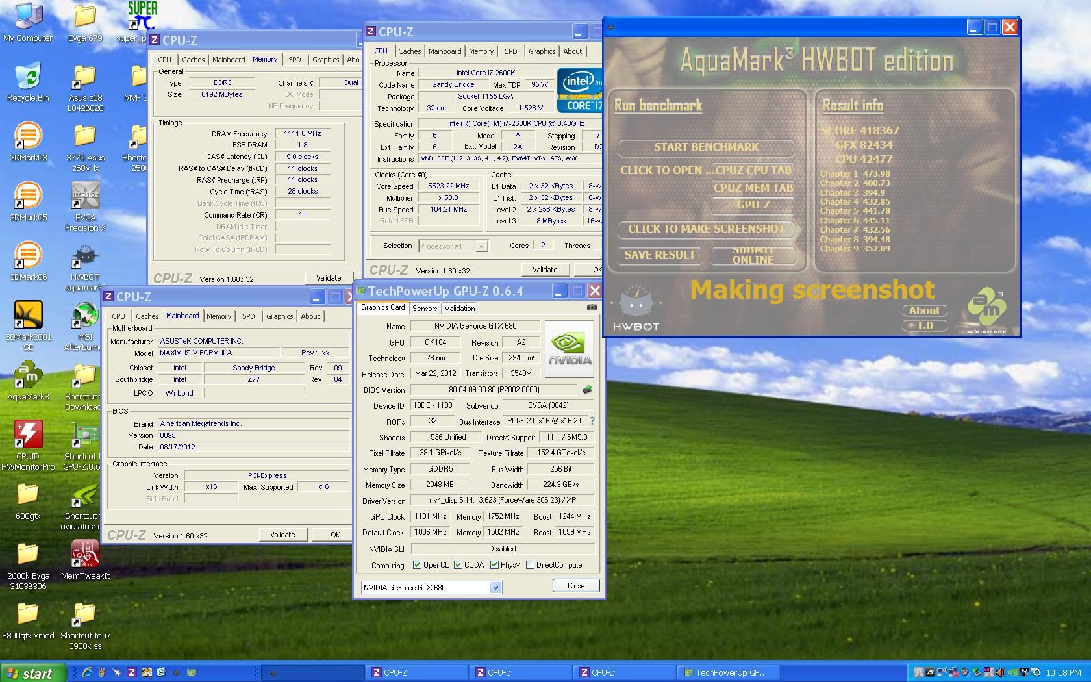Image resolution: width=1091 pixels, height=682 pixels.
Task: Launch EVGA Precision X shortcut
Action: [x=85, y=207]
